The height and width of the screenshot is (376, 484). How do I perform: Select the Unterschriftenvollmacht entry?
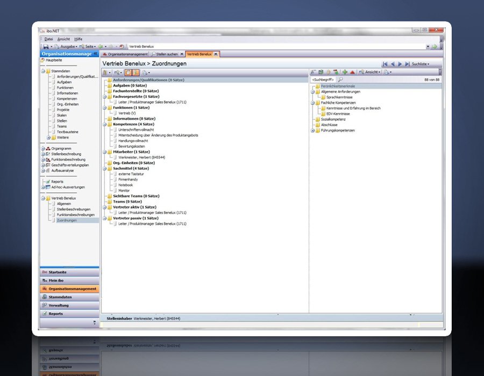pyautogui.click(x=136, y=130)
